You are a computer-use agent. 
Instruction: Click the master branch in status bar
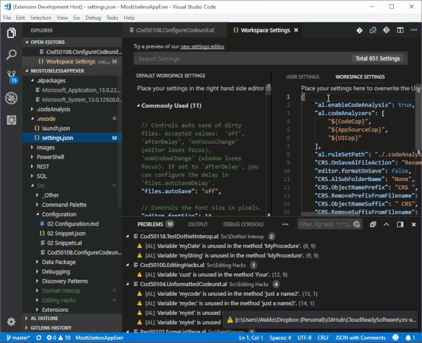[x=18, y=338]
